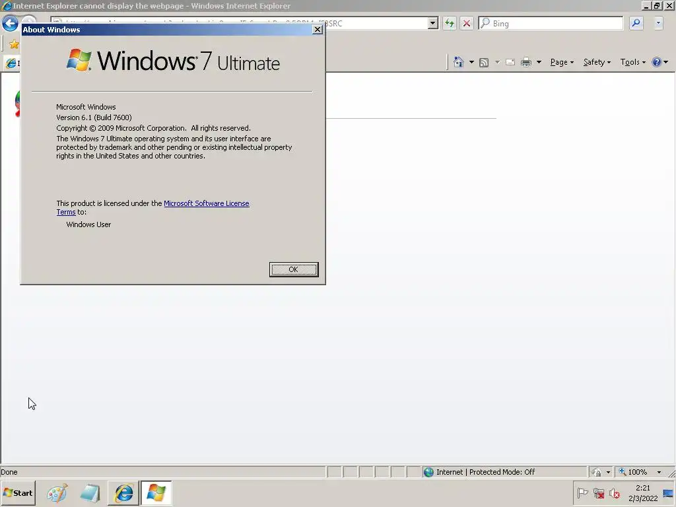Open the Safety menu
This screenshot has width=676, height=507.
click(x=597, y=62)
